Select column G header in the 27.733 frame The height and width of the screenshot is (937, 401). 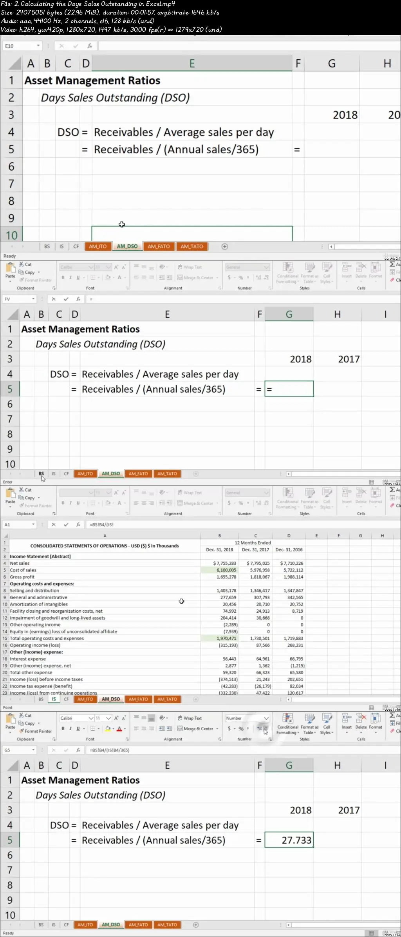point(289,765)
